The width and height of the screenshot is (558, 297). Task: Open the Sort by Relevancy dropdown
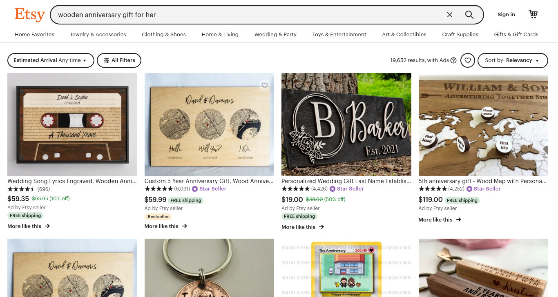pyautogui.click(x=513, y=60)
